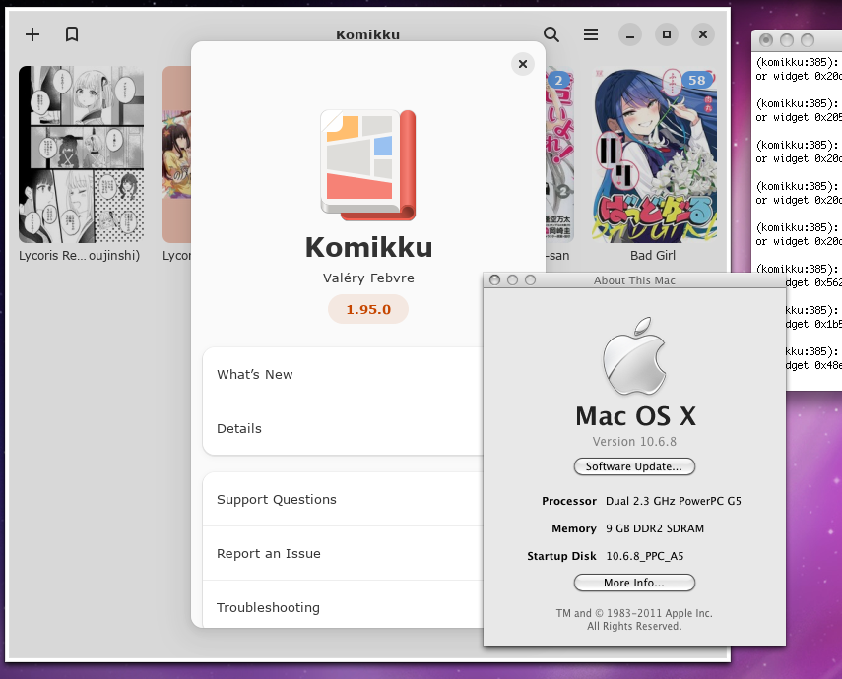Click the Mac OS X heading
The height and width of the screenshot is (679, 842).
(635, 416)
